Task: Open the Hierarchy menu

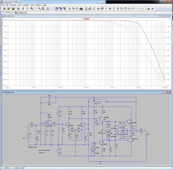Action: (13, 5)
